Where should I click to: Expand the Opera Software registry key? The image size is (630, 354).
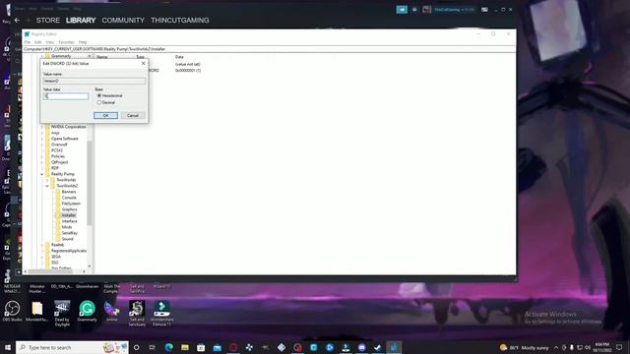coord(41,139)
